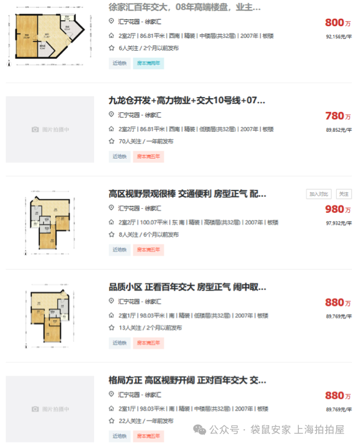The width and height of the screenshot is (356, 444).
Task: Open the floor plan thumbnail of the 98.03平米 低楼层 listing
Action: [x=50, y=316]
